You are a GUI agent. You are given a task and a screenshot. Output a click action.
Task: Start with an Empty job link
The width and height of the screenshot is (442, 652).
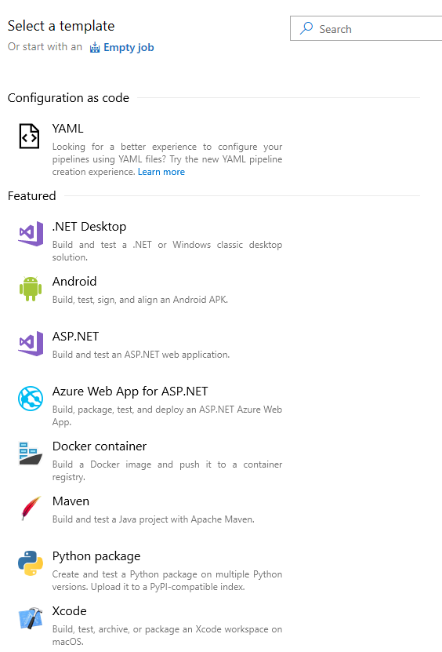click(x=129, y=47)
